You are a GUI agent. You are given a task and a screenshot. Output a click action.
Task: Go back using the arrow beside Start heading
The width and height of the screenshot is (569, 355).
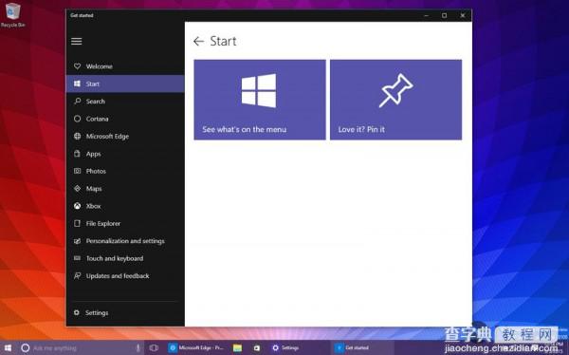tap(198, 41)
